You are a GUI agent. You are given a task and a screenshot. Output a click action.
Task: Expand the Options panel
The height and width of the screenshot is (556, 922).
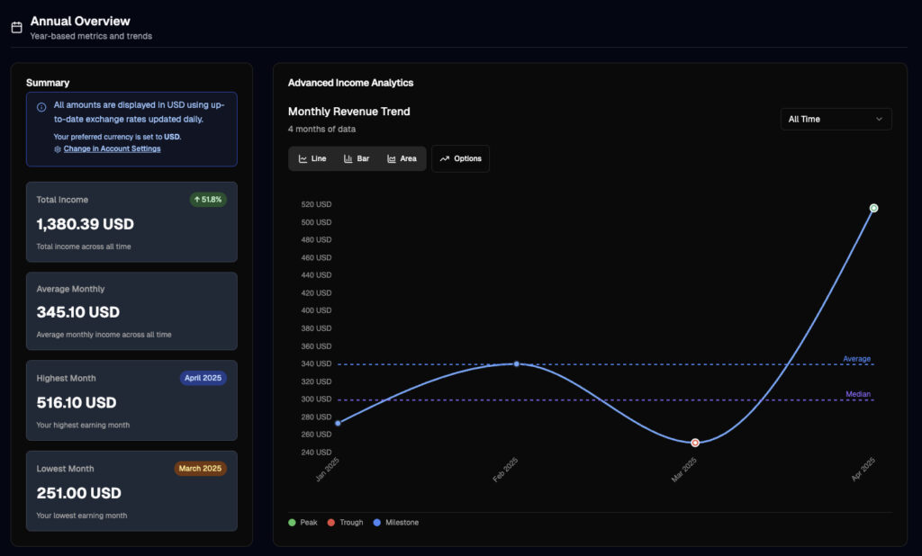460,158
